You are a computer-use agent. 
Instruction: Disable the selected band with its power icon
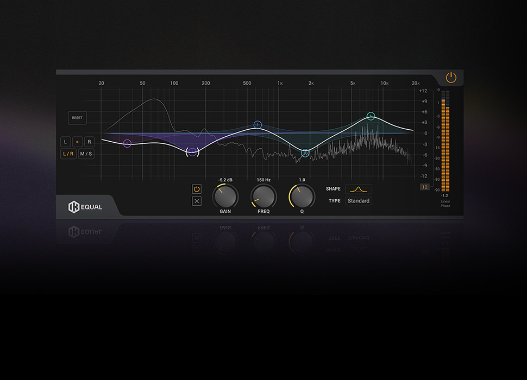click(197, 189)
